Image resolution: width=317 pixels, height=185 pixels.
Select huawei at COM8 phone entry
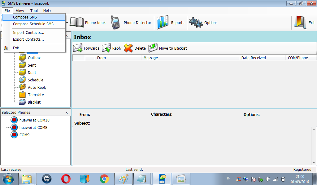click(x=33, y=128)
